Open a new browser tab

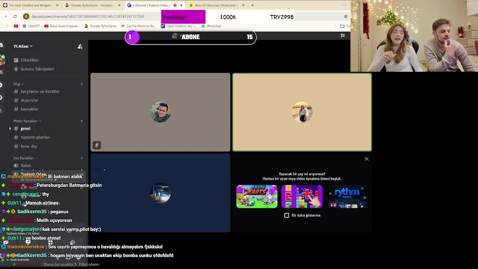point(252,5)
